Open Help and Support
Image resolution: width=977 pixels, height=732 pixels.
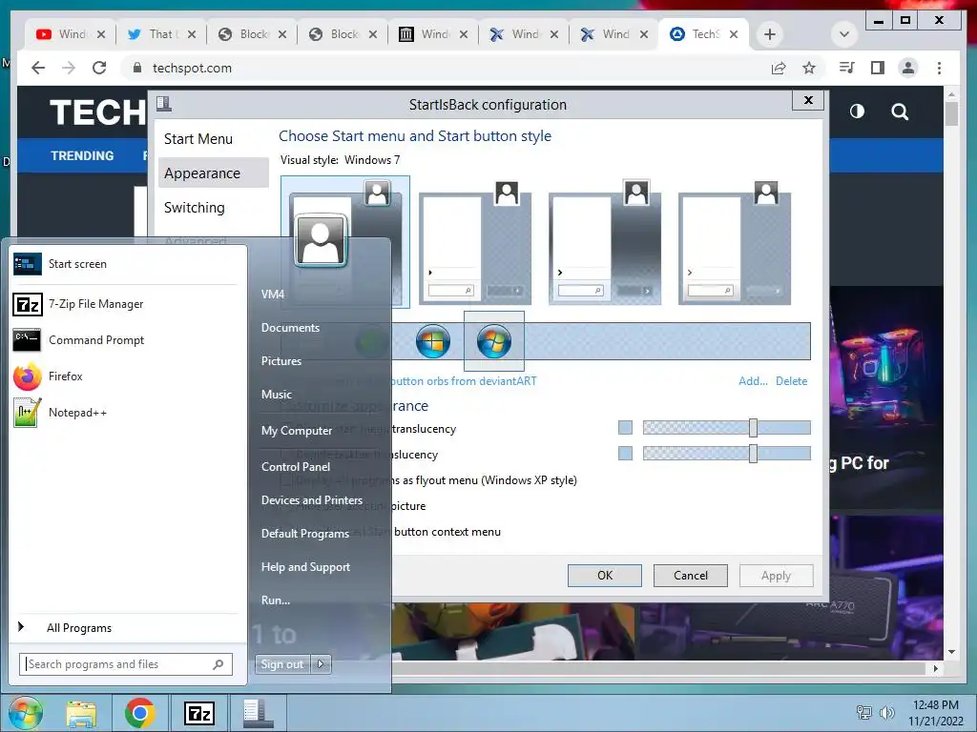pos(305,567)
